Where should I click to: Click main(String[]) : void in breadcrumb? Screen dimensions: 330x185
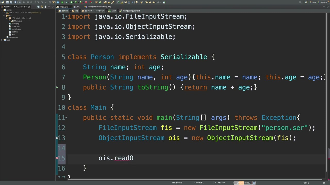(131, 11)
